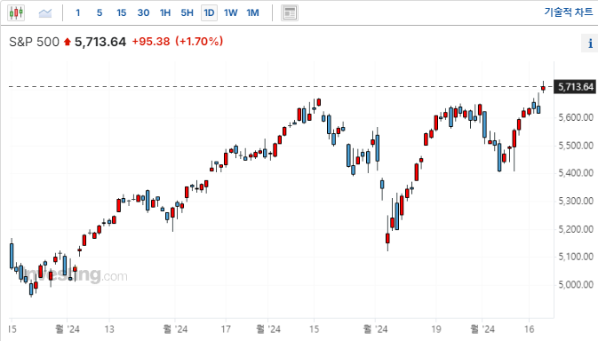Click the 16 date label on the time axis
The width and height of the screenshot is (598, 341).
coord(529,329)
